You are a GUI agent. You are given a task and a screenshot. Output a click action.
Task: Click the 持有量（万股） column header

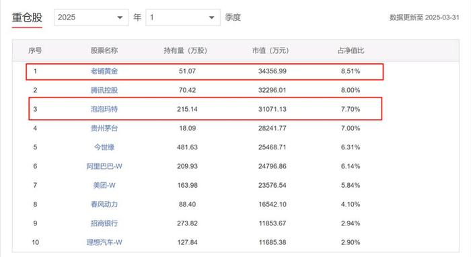pyautogui.click(x=186, y=50)
